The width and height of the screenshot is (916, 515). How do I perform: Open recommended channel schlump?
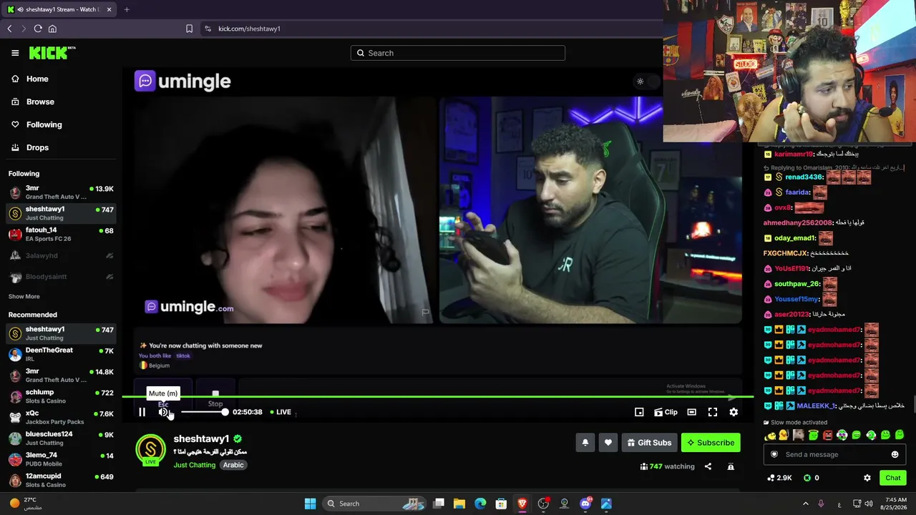(61, 396)
